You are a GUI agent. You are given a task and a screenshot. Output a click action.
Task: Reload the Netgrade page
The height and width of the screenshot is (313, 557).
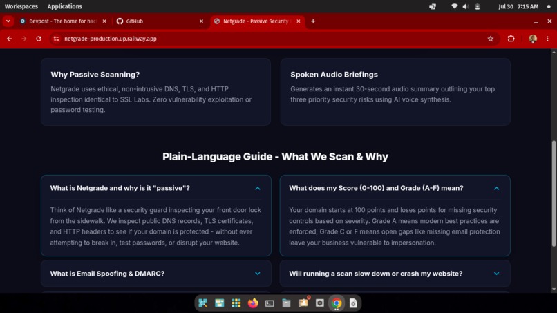tap(39, 39)
